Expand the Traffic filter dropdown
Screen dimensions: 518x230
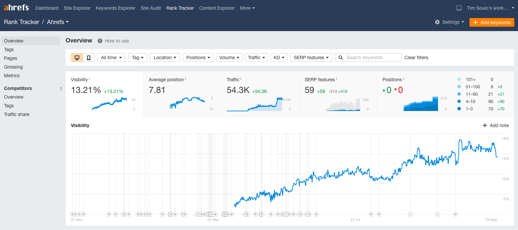point(256,57)
